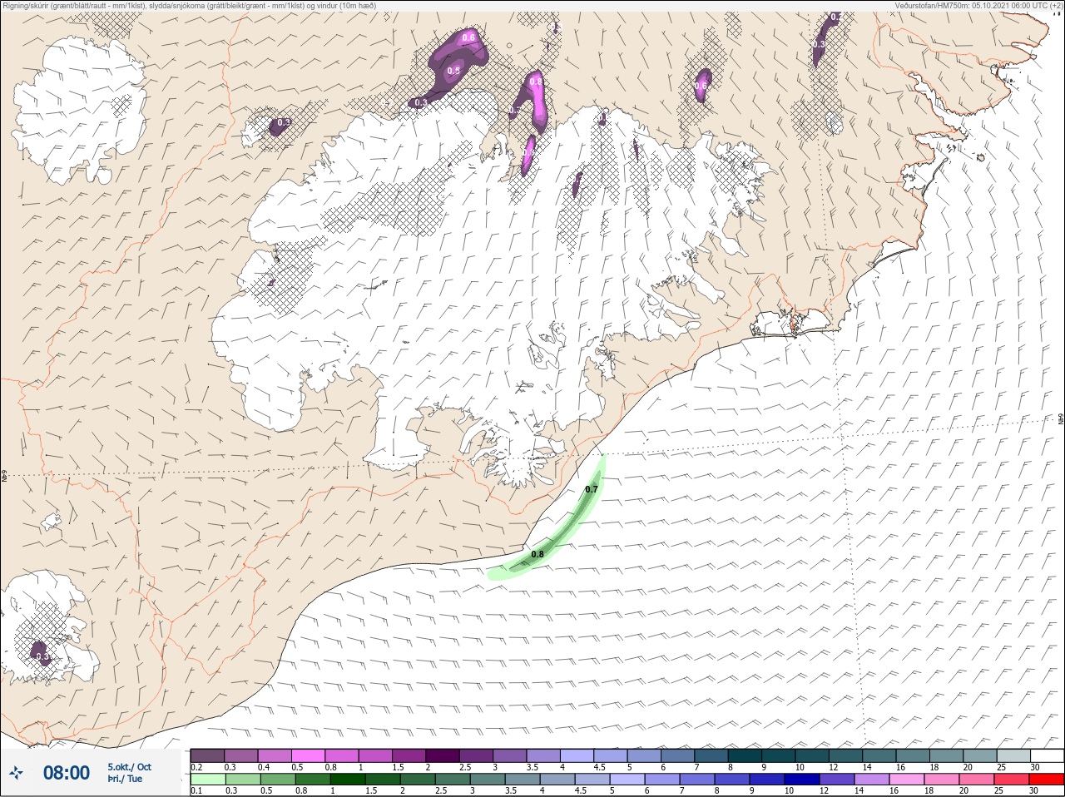Pick the pale green 0.1 legend swatch

(x=207, y=780)
